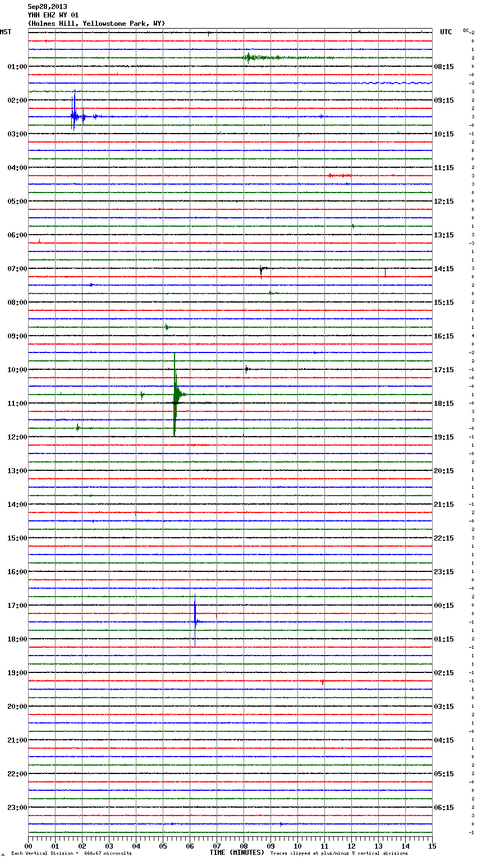Select the 04:00 MST time label

point(17,168)
